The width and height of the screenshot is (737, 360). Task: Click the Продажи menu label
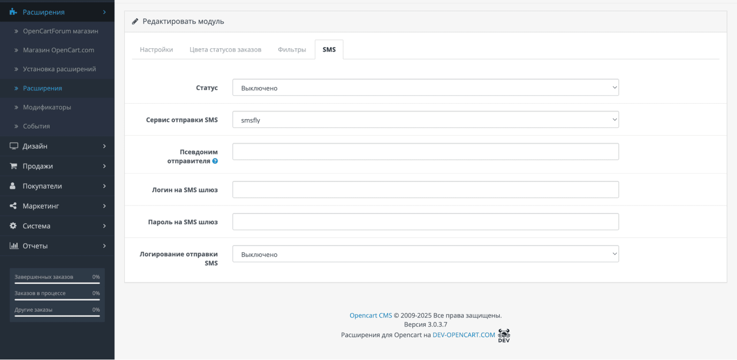click(38, 166)
